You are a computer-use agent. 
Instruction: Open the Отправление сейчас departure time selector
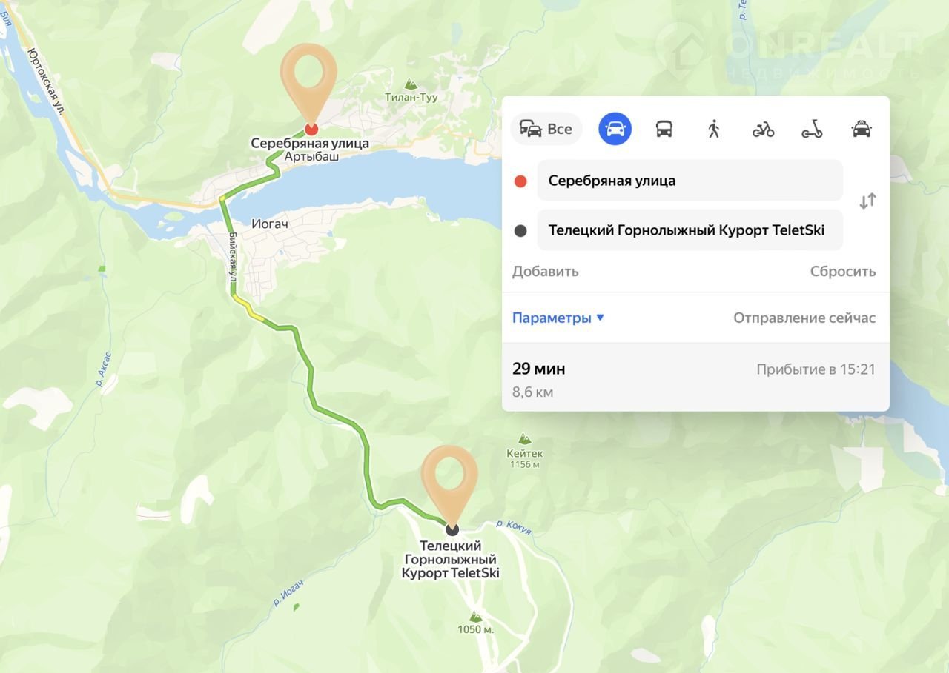point(804,318)
